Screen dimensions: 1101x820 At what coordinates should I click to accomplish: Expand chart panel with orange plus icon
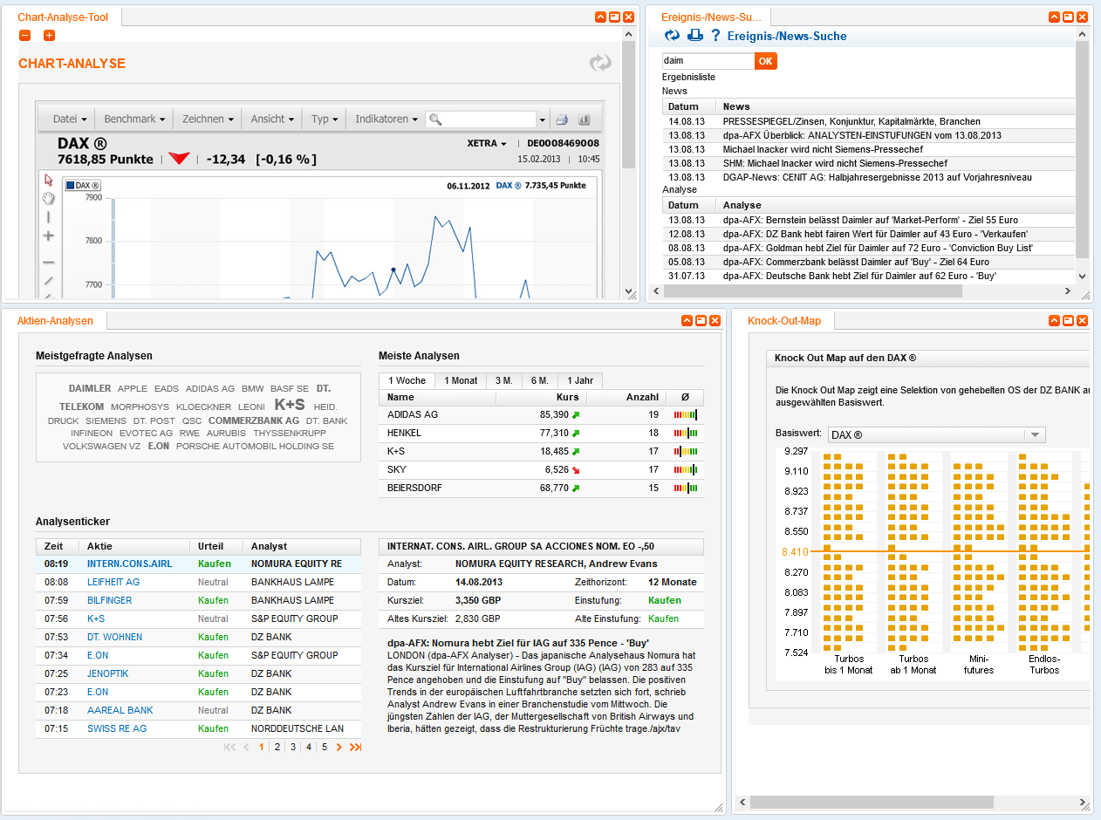coord(49,36)
